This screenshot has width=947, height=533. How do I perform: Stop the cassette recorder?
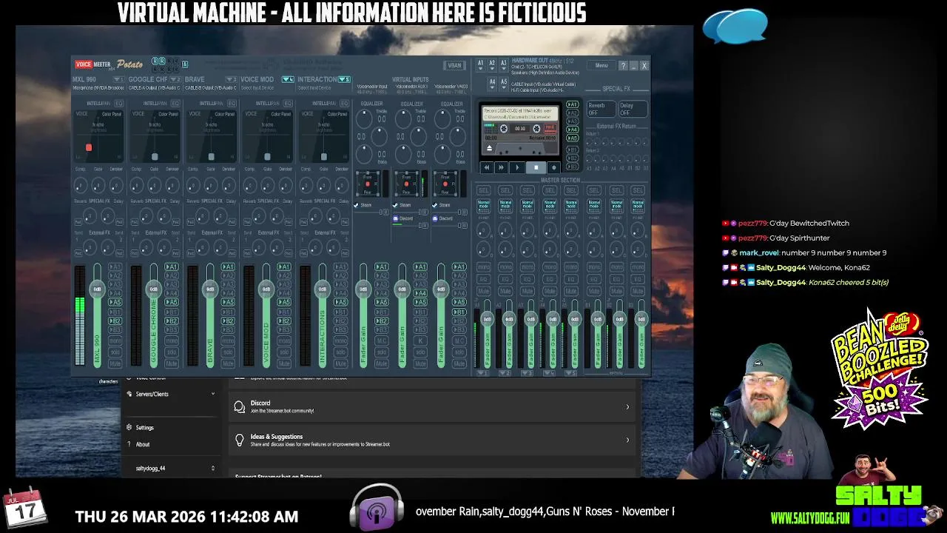coord(536,168)
